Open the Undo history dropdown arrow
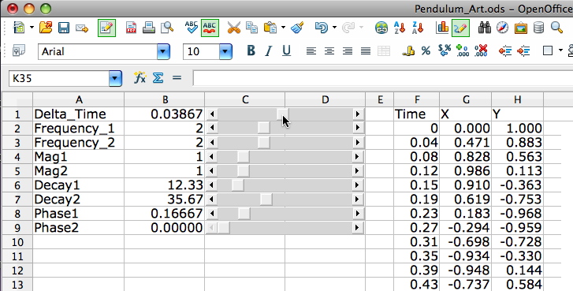Viewport: 573px width, 291px height. (x=334, y=28)
